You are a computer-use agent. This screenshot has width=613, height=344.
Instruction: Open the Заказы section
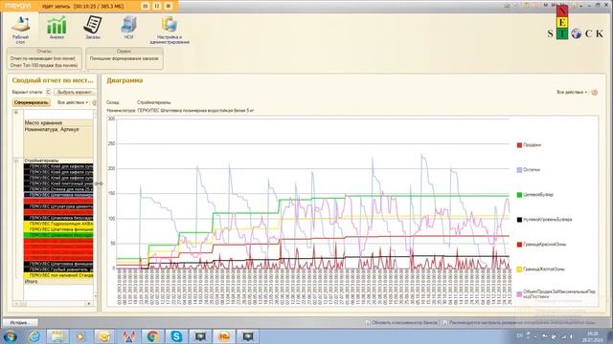tap(93, 28)
